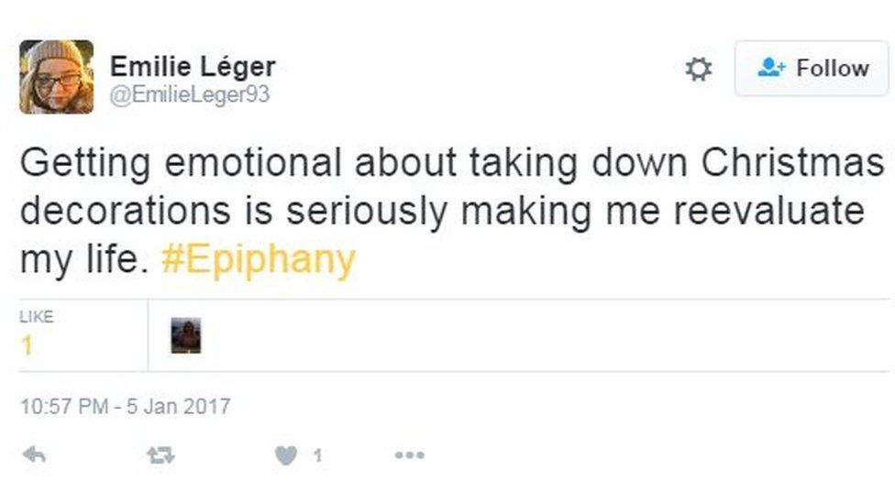Retweet this tweet using the retweet icon
This screenshot has width=895, height=503.
160,454
